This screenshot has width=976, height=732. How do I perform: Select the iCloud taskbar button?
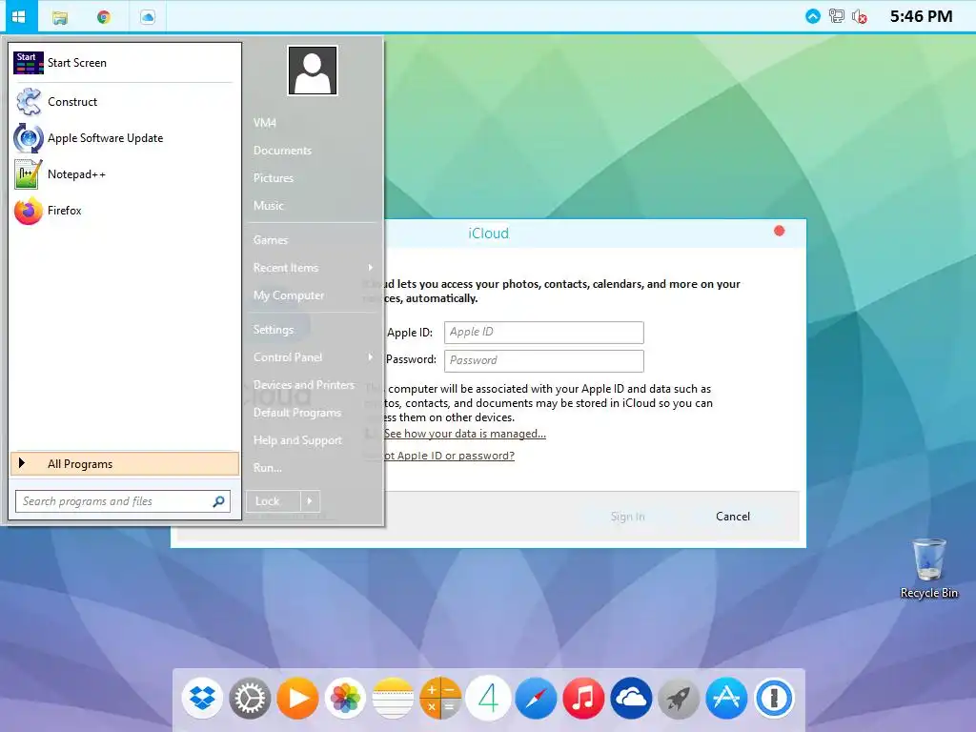(x=148, y=17)
